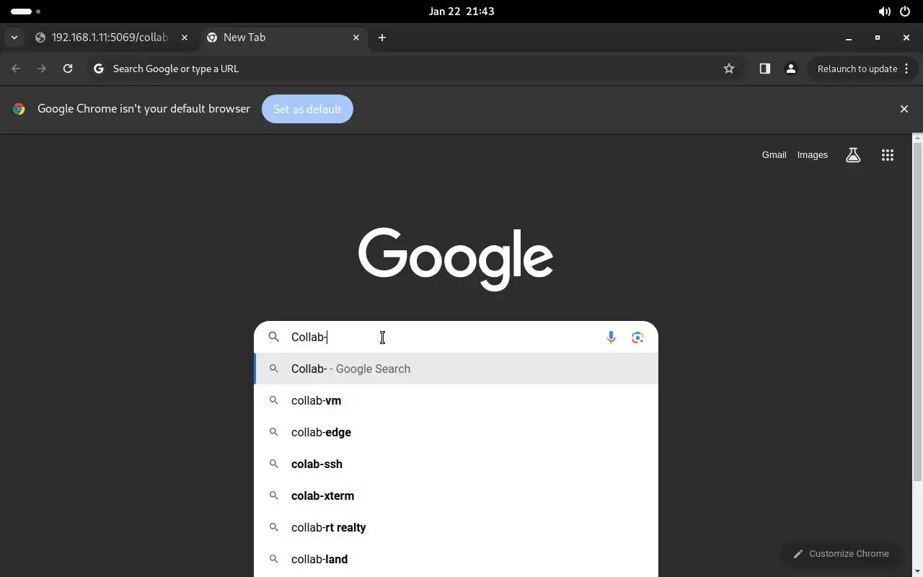Click the voice search microphone icon
Viewport: 923px width, 577px height.
[x=611, y=337]
